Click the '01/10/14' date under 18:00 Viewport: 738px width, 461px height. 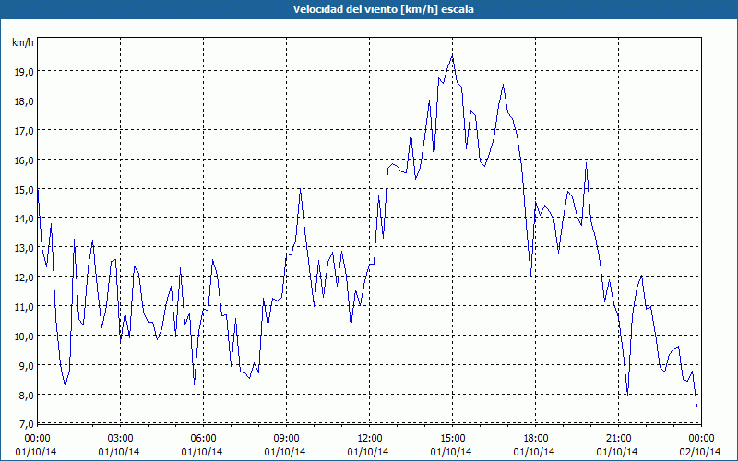tap(534, 452)
